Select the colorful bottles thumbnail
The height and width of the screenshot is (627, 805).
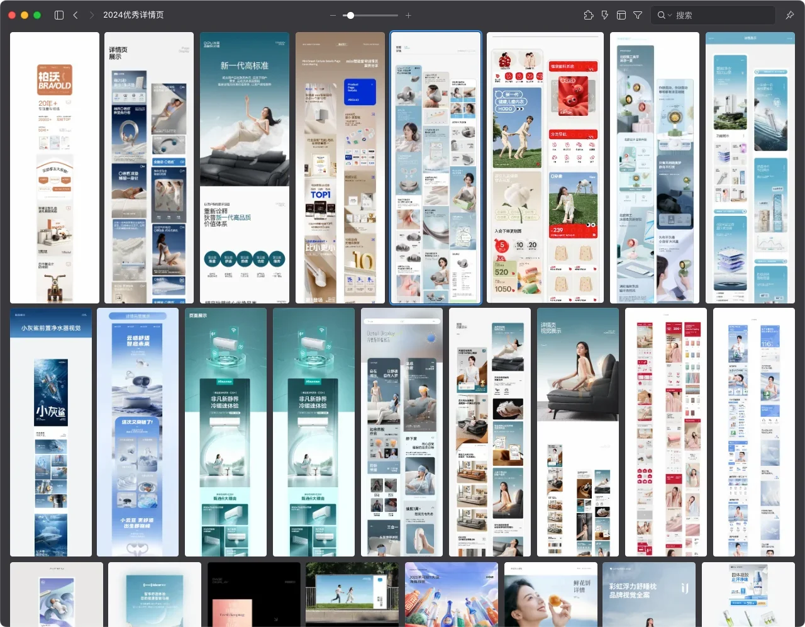click(452, 594)
